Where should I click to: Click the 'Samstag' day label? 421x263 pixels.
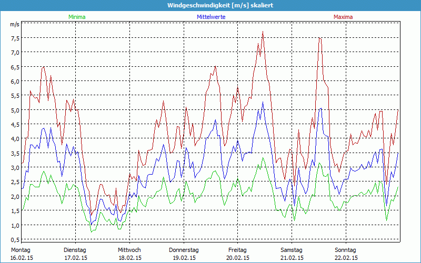(292, 250)
